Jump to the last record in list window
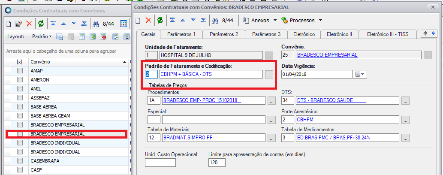The width and height of the screenshot is (443, 175). [x=84, y=24]
